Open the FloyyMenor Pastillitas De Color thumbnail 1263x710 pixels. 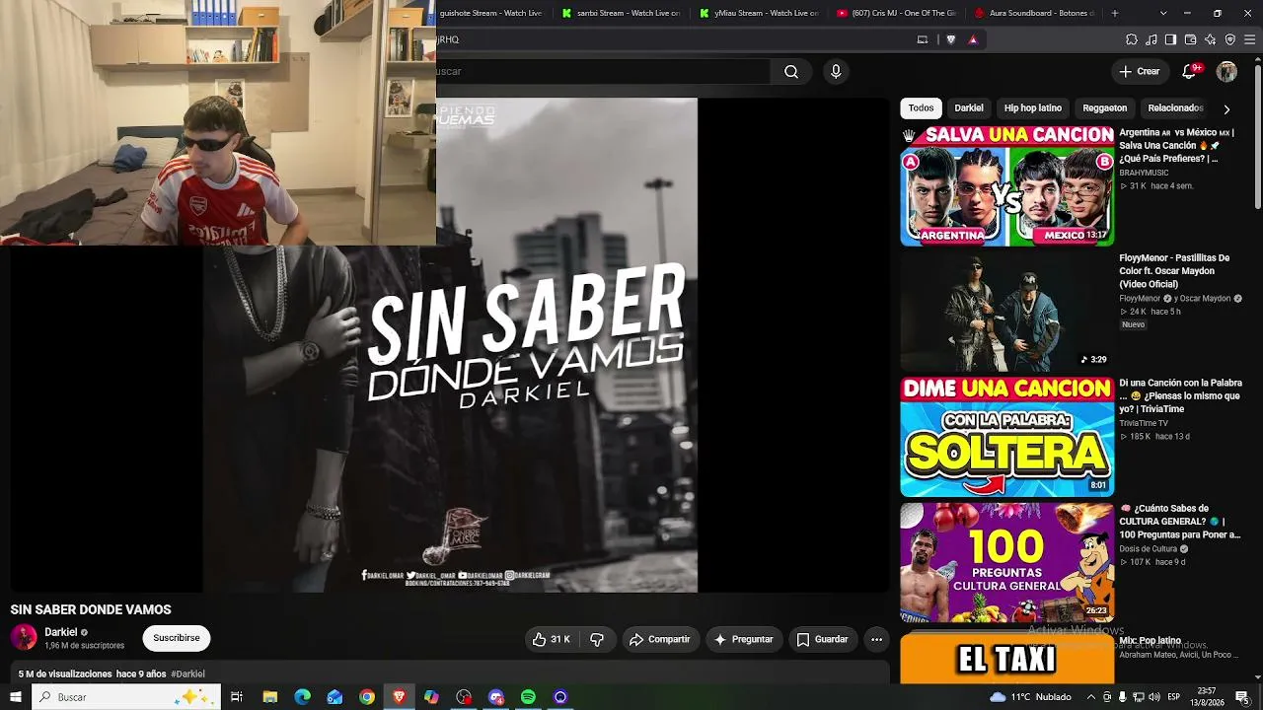(1006, 312)
